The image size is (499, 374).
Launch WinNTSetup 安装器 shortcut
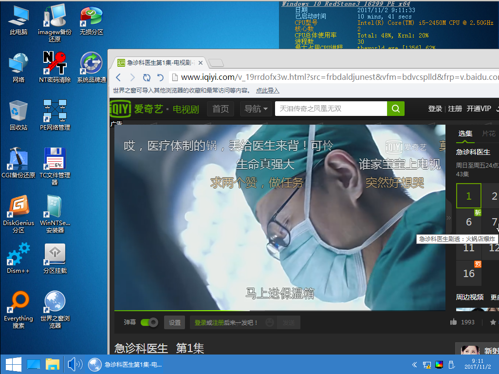click(55, 214)
